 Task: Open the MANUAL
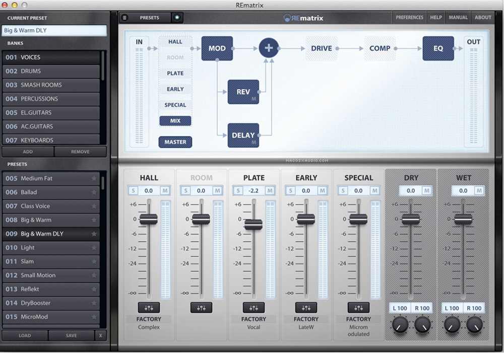(458, 17)
